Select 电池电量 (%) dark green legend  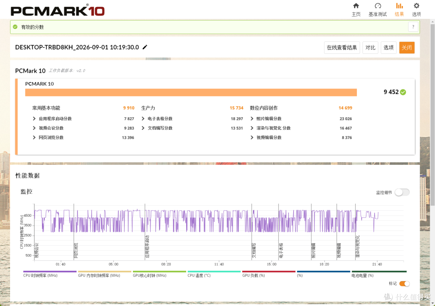(x=379, y=274)
